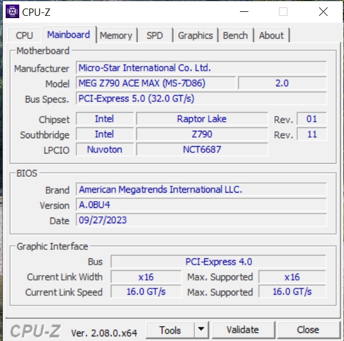
Task: Click the BIOS Brand American Megatrends field
Action: pyautogui.click(x=201, y=190)
